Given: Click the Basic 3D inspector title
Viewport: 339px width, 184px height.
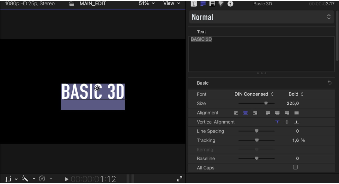Looking at the screenshot, I should tap(263, 4).
